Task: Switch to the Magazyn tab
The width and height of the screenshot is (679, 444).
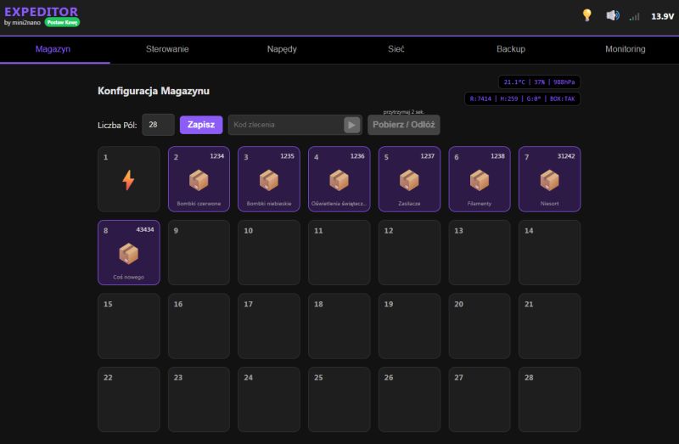Action: coord(53,49)
